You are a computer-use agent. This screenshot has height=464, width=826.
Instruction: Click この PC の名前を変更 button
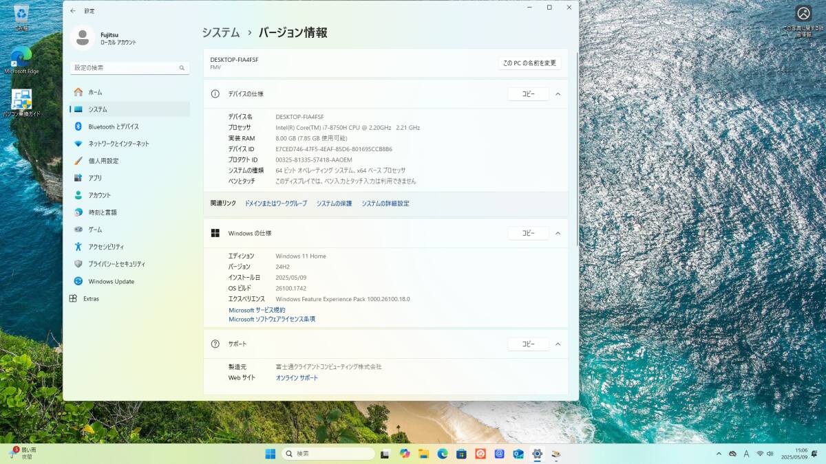(529, 63)
